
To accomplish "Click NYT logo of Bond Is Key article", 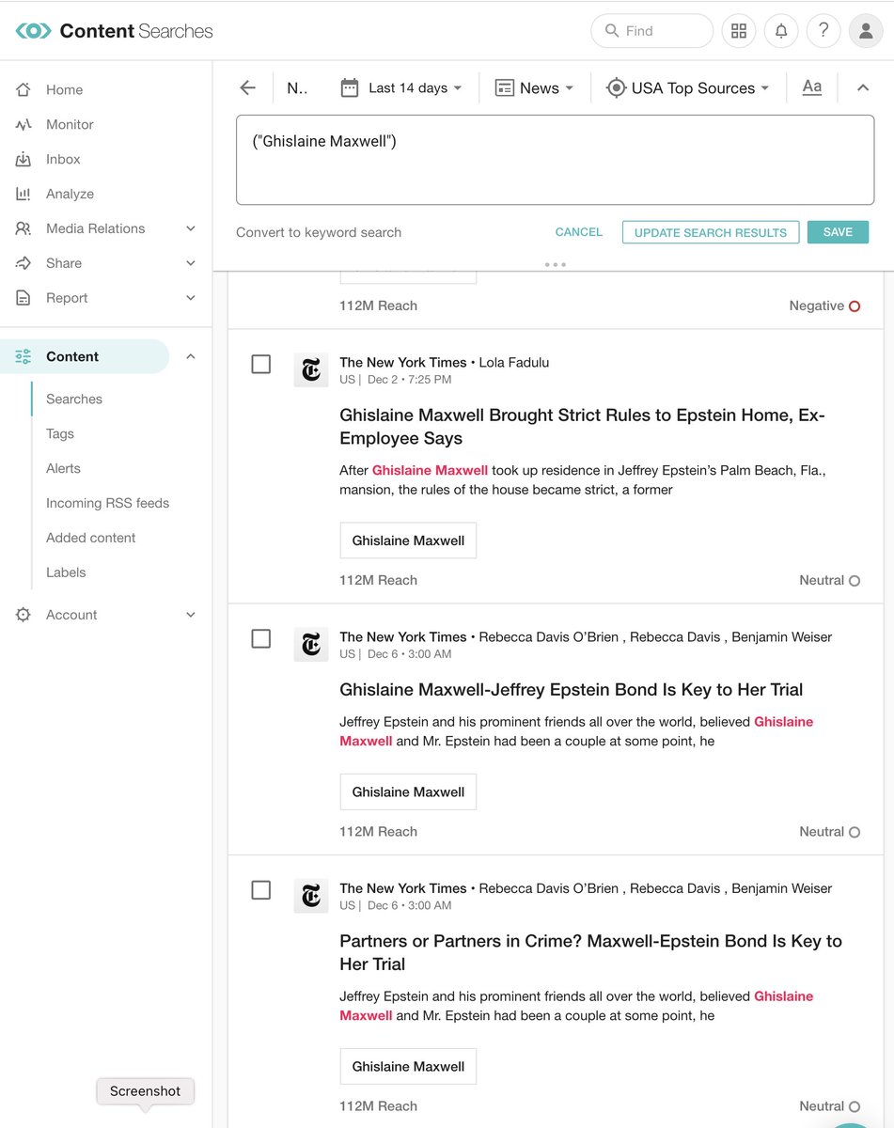I will [311, 645].
